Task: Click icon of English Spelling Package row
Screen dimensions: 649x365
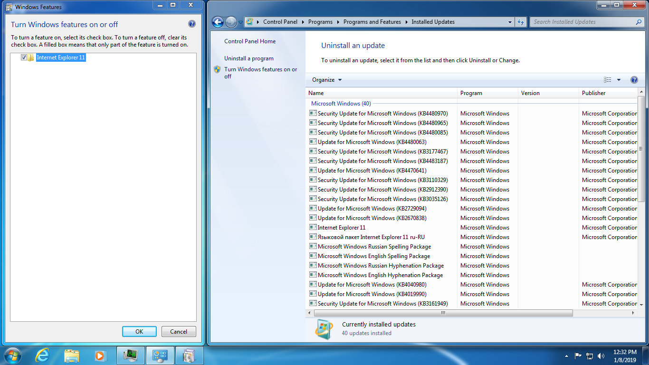Action: [313, 256]
